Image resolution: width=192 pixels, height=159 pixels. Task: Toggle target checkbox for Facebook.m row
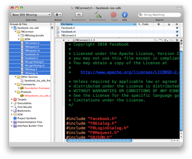[x=177, y=32]
